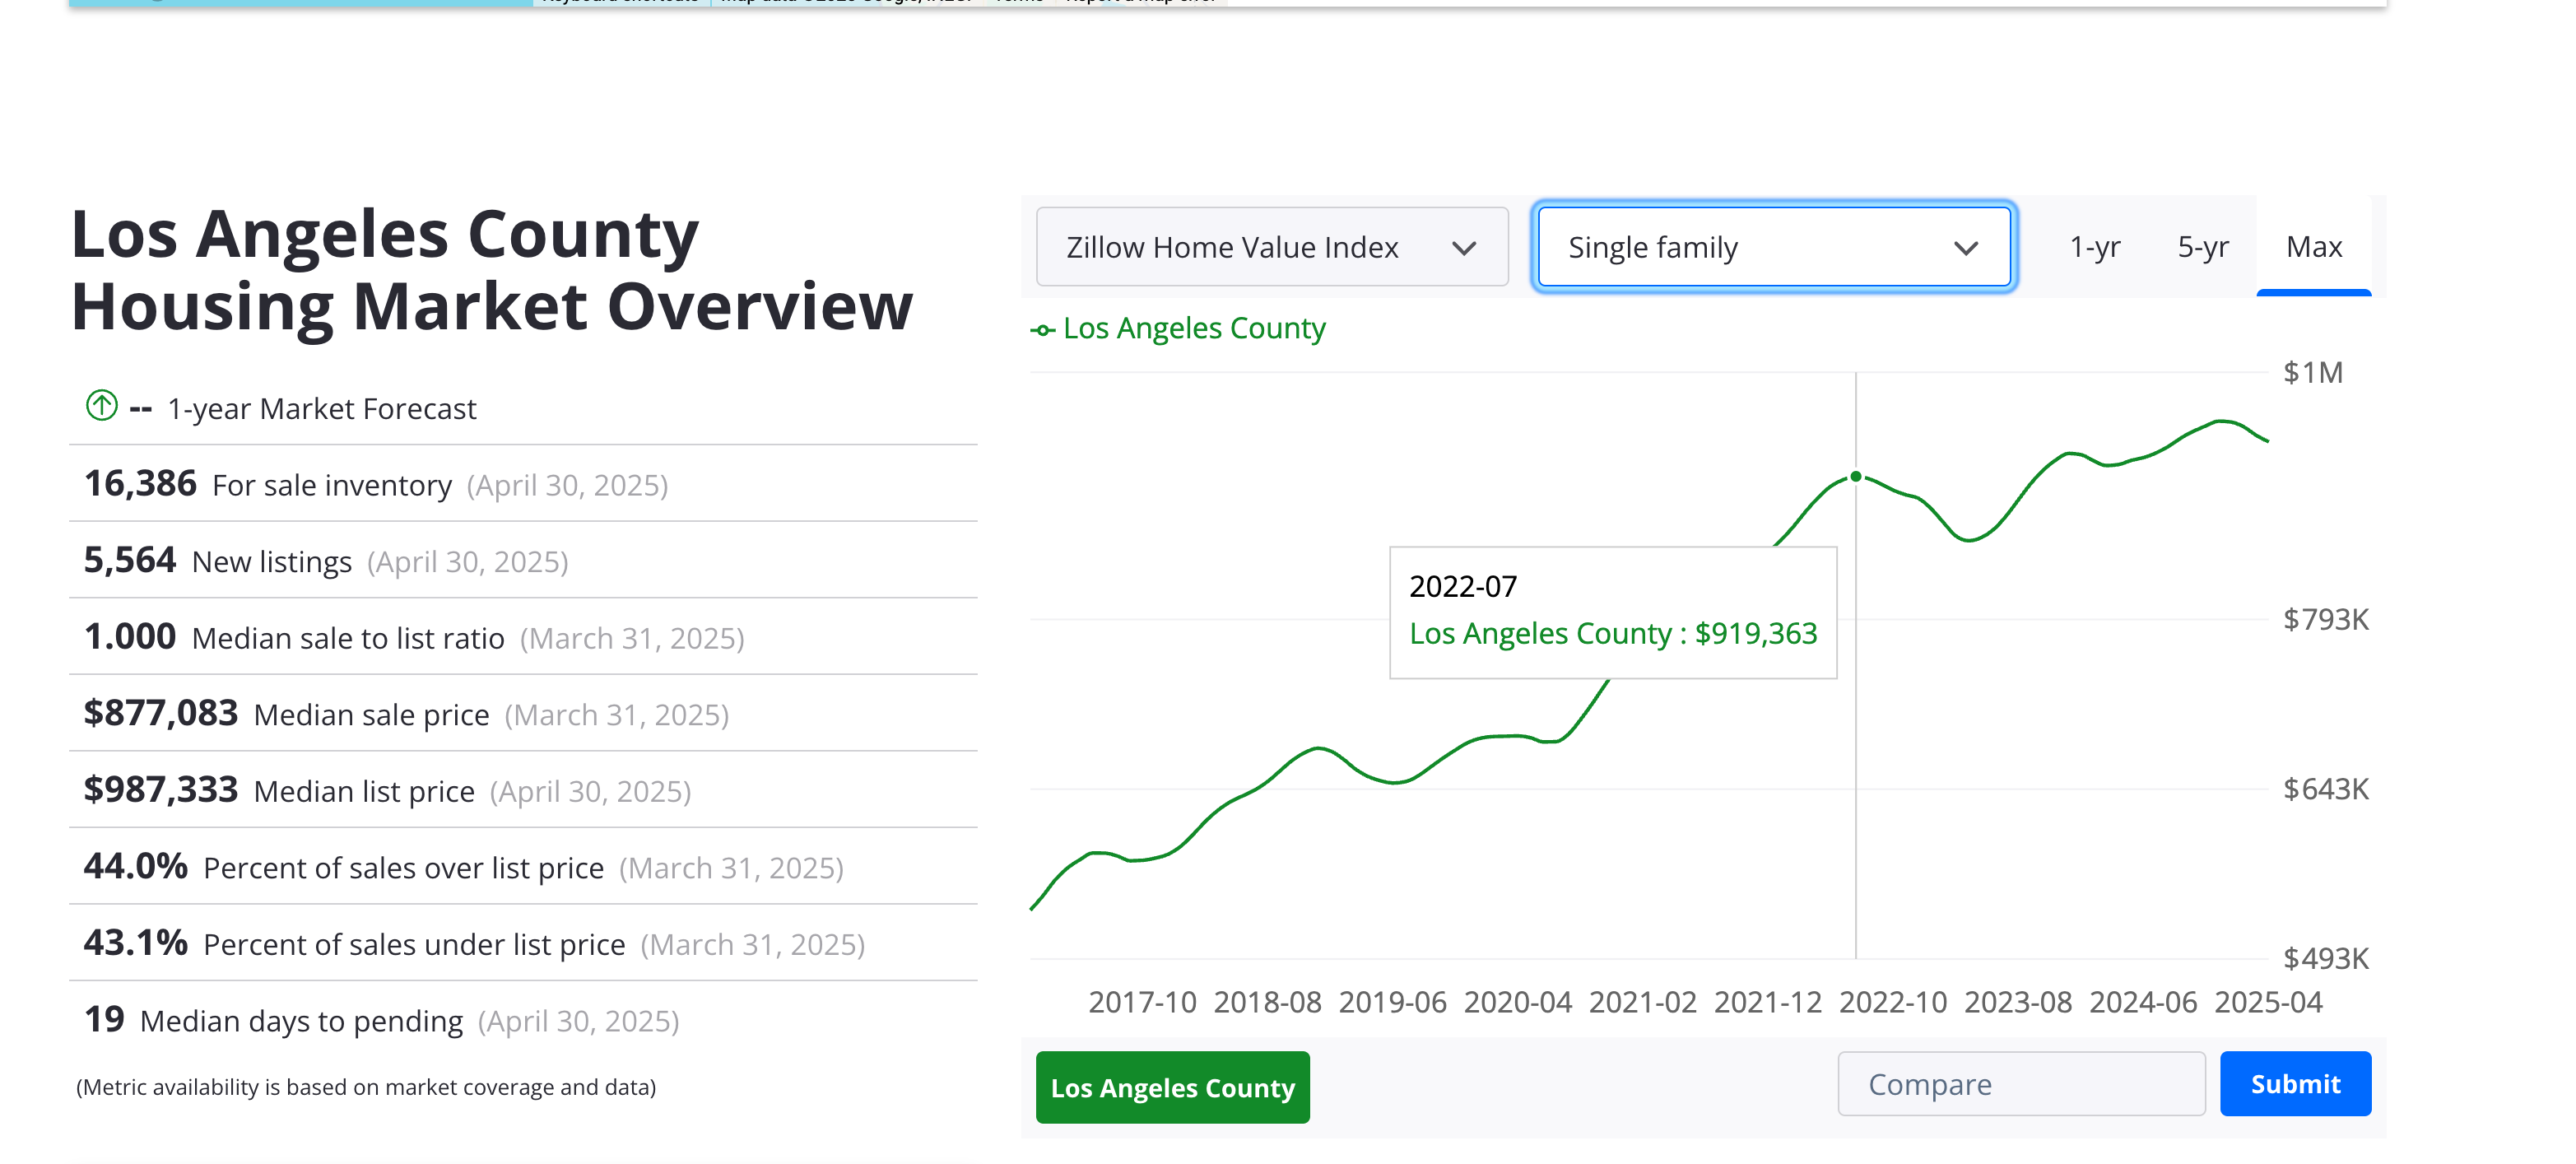Click the $987,333 Median list price row

tap(387, 791)
